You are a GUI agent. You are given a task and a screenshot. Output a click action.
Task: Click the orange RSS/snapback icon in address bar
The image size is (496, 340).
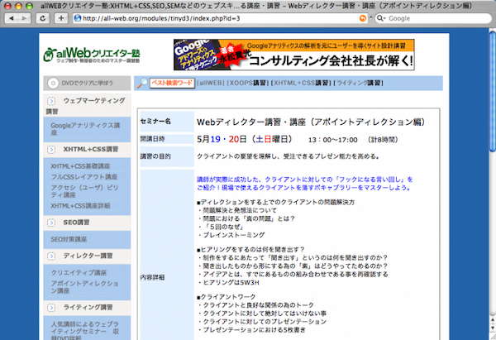pyautogui.click(x=363, y=18)
